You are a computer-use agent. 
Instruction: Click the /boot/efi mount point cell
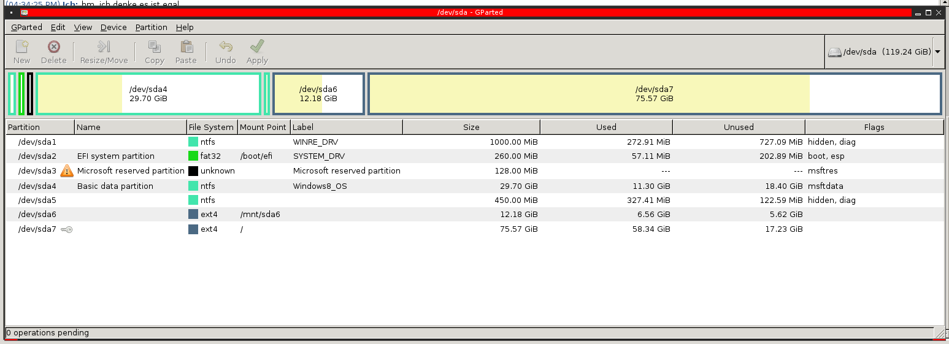[x=256, y=156]
